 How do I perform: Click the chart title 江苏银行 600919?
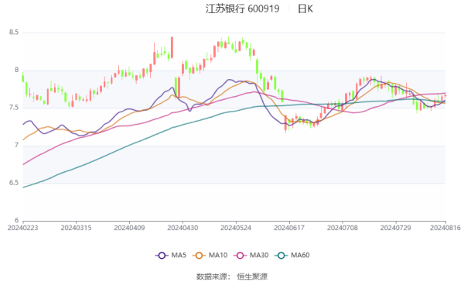[x=242, y=9]
